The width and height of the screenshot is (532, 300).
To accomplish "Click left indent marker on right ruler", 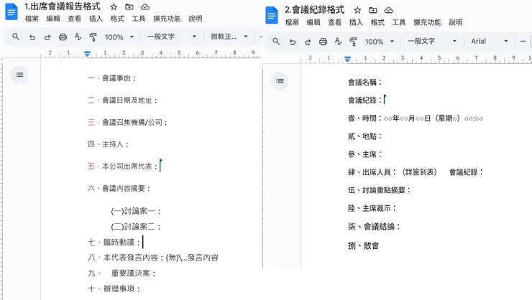I will tap(347, 60).
